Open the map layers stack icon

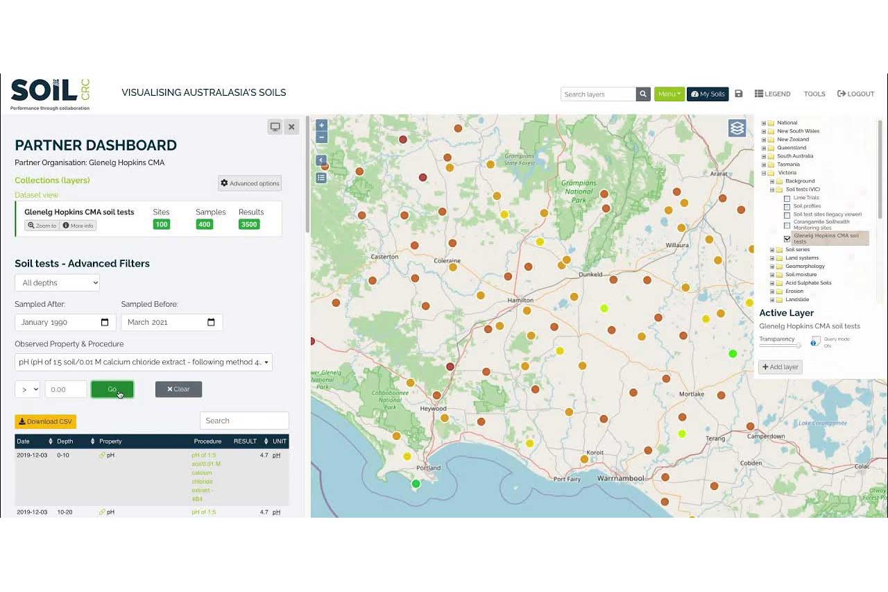[737, 128]
